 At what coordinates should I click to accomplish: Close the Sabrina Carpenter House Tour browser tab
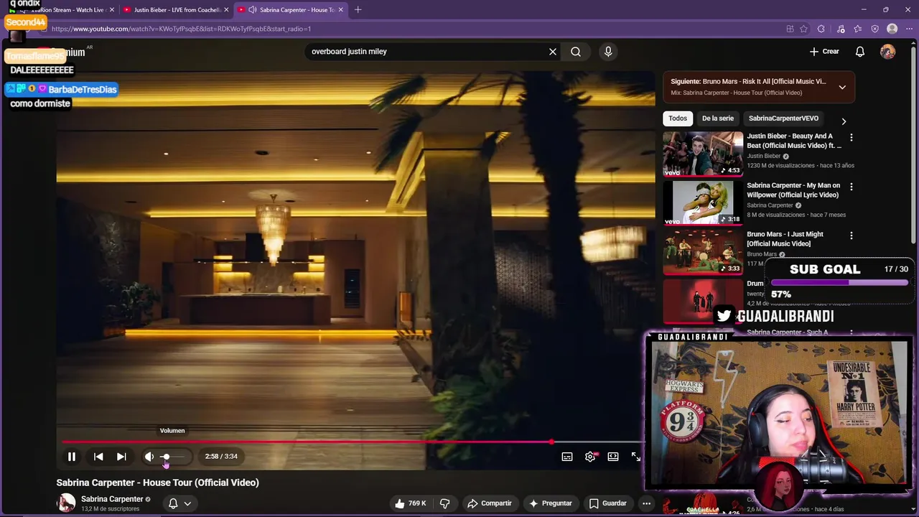pyautogui.click(x=340, y=10)
